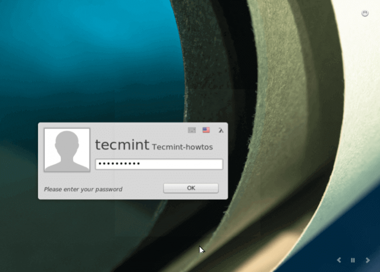Open the US flag language selector
This screenshot has width=380, height=272.
[x=206, y=130]
